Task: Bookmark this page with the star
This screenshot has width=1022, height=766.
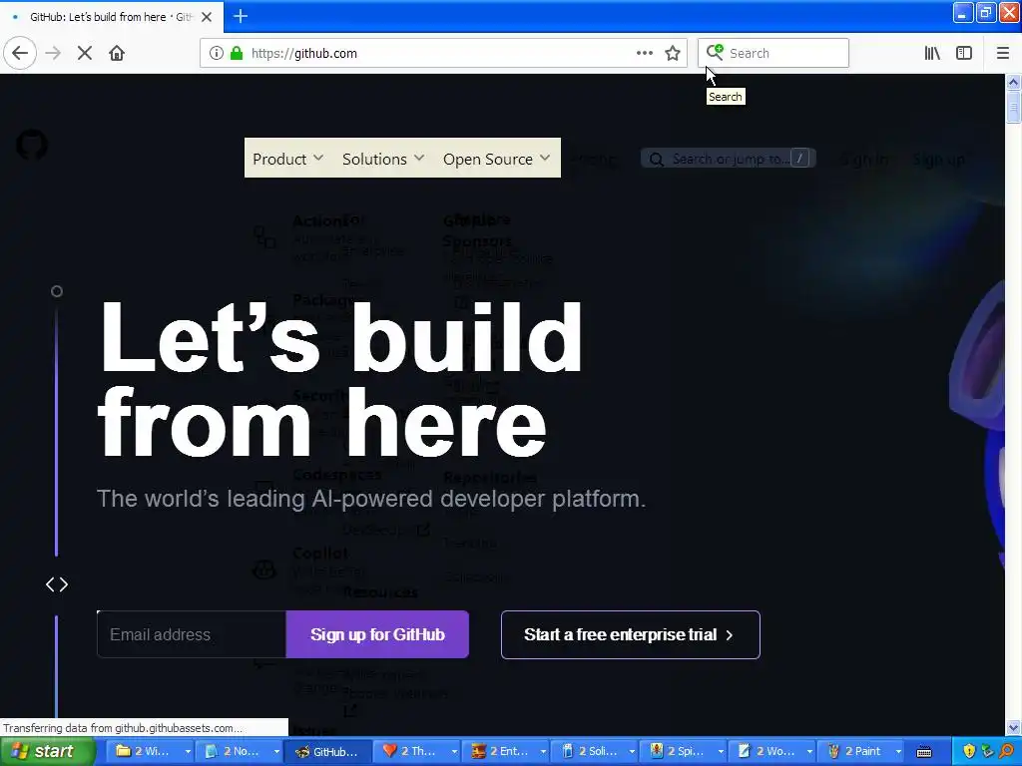Action: point(673,53)
